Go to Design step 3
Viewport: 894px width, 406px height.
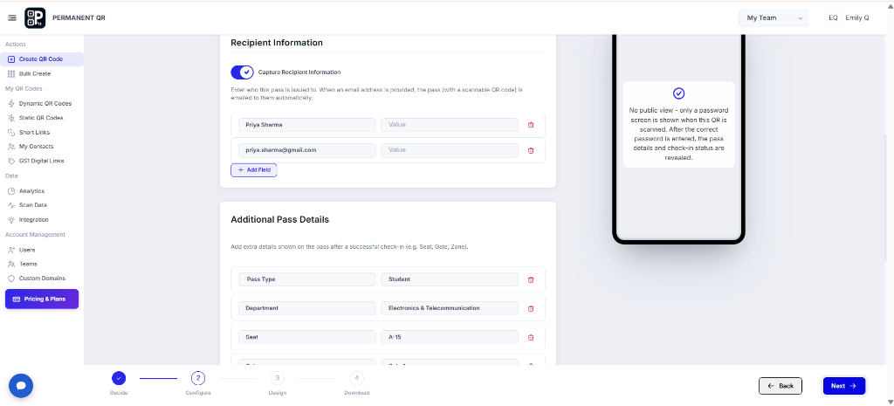tap(277, 378)
